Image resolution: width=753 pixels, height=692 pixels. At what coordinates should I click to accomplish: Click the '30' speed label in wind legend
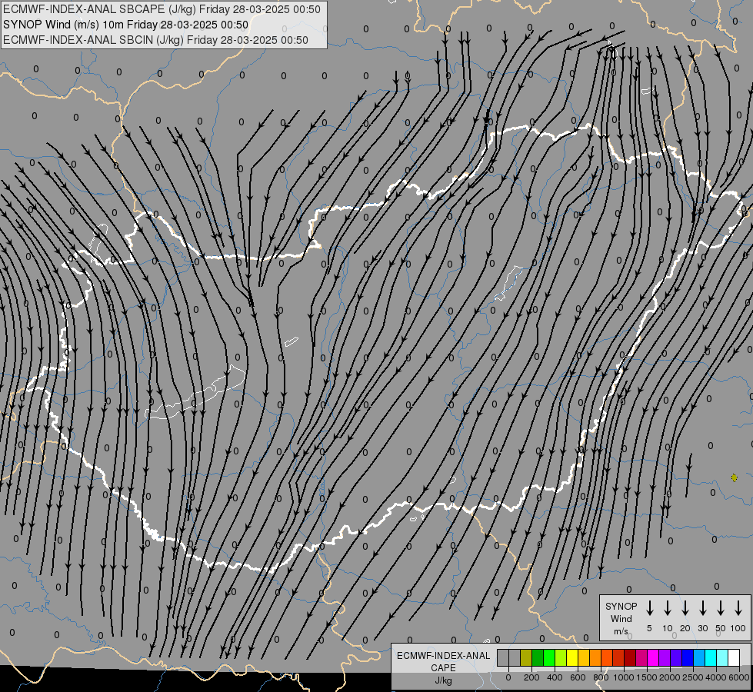(x=702, y=628)
